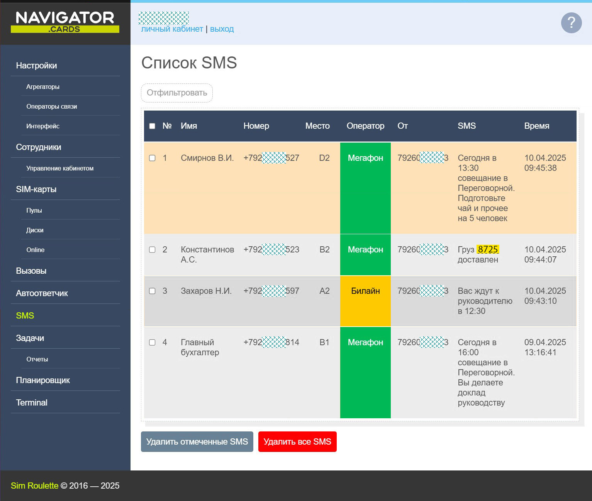Click the highlighted 8725 code in SMS
This screenshot has width=592, height=501.
click(x=488, y=250)
